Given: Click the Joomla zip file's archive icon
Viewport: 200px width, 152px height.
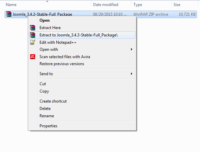Looking at the screenshot, I should pos(9,14).
